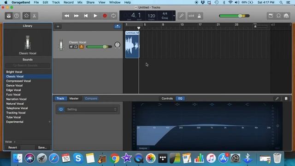Click the Cmaj key signature display
Viewport: 295px width, 166px height.
[165, 18]
